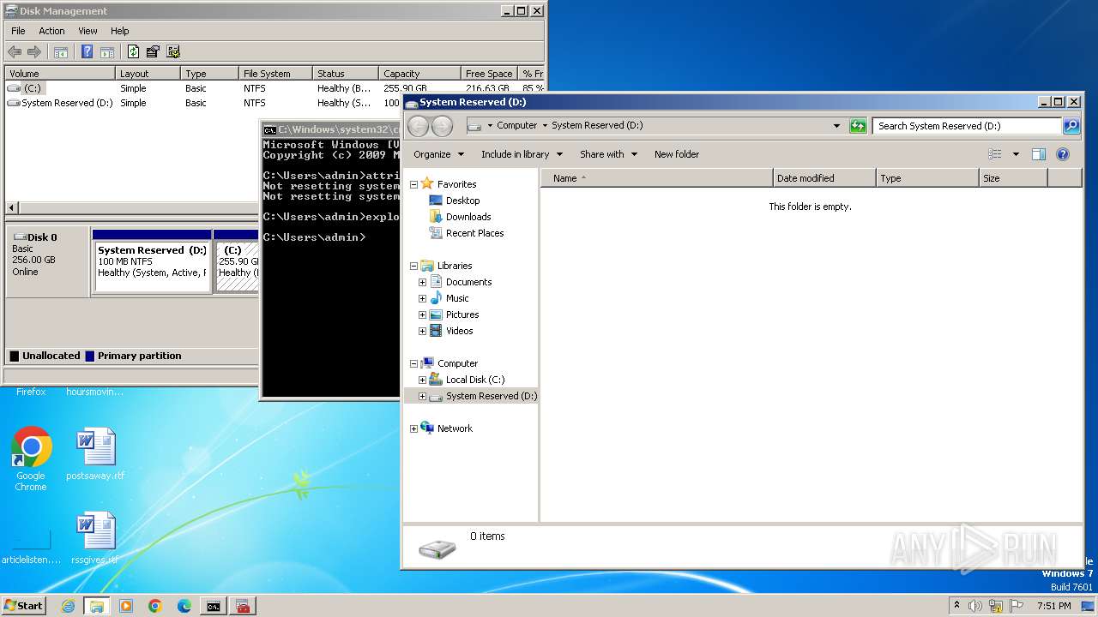Open the Action menu in Disk Management
The height and width of the screenshot is (617, 1098).
point(51,31)
